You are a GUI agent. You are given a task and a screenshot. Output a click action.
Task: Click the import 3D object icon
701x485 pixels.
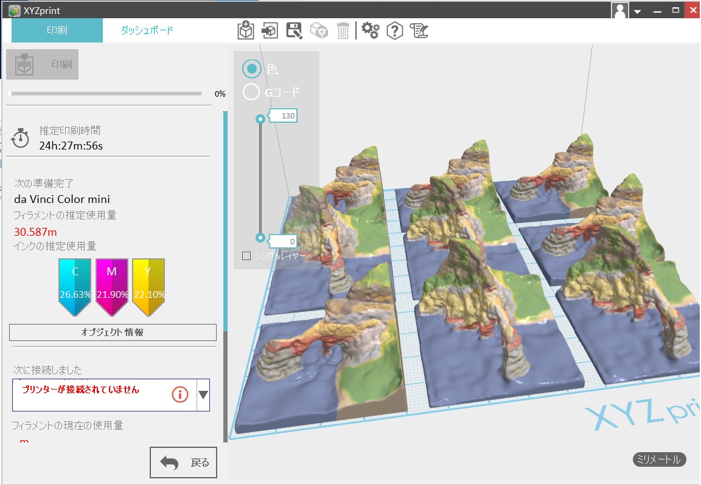(245, 30)
